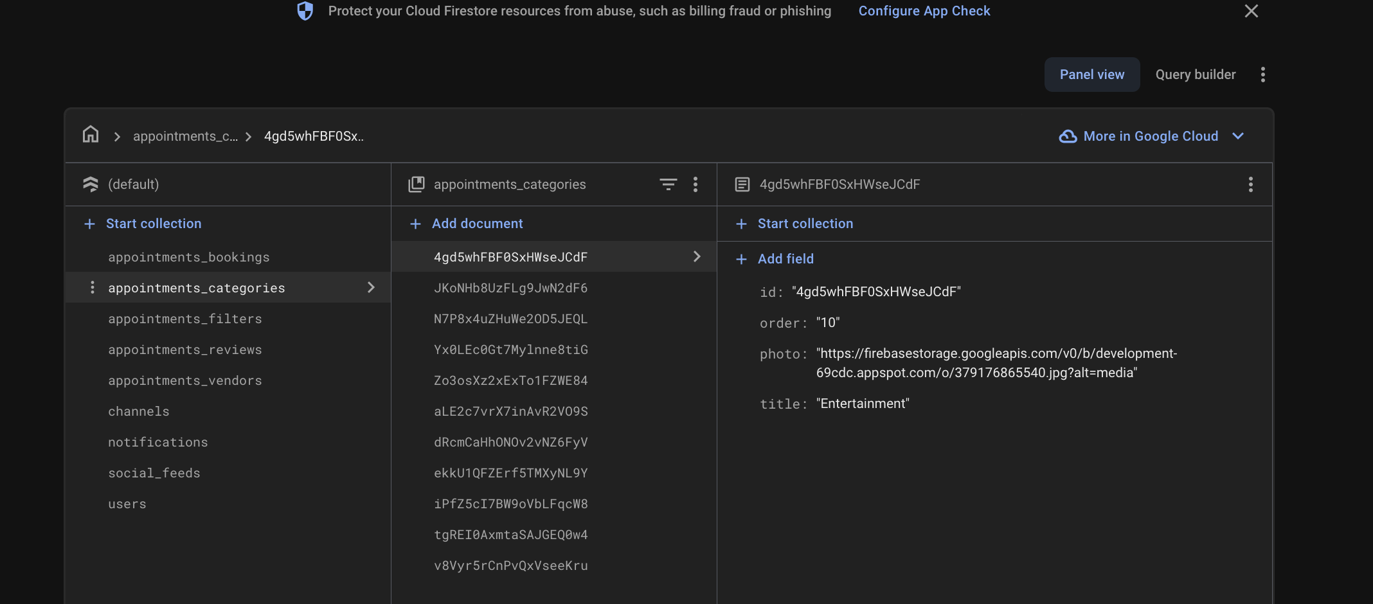Click the Google Cloud icon in the breadcrumb bar
This screenshot has height=604, width=1373.
1068,136
